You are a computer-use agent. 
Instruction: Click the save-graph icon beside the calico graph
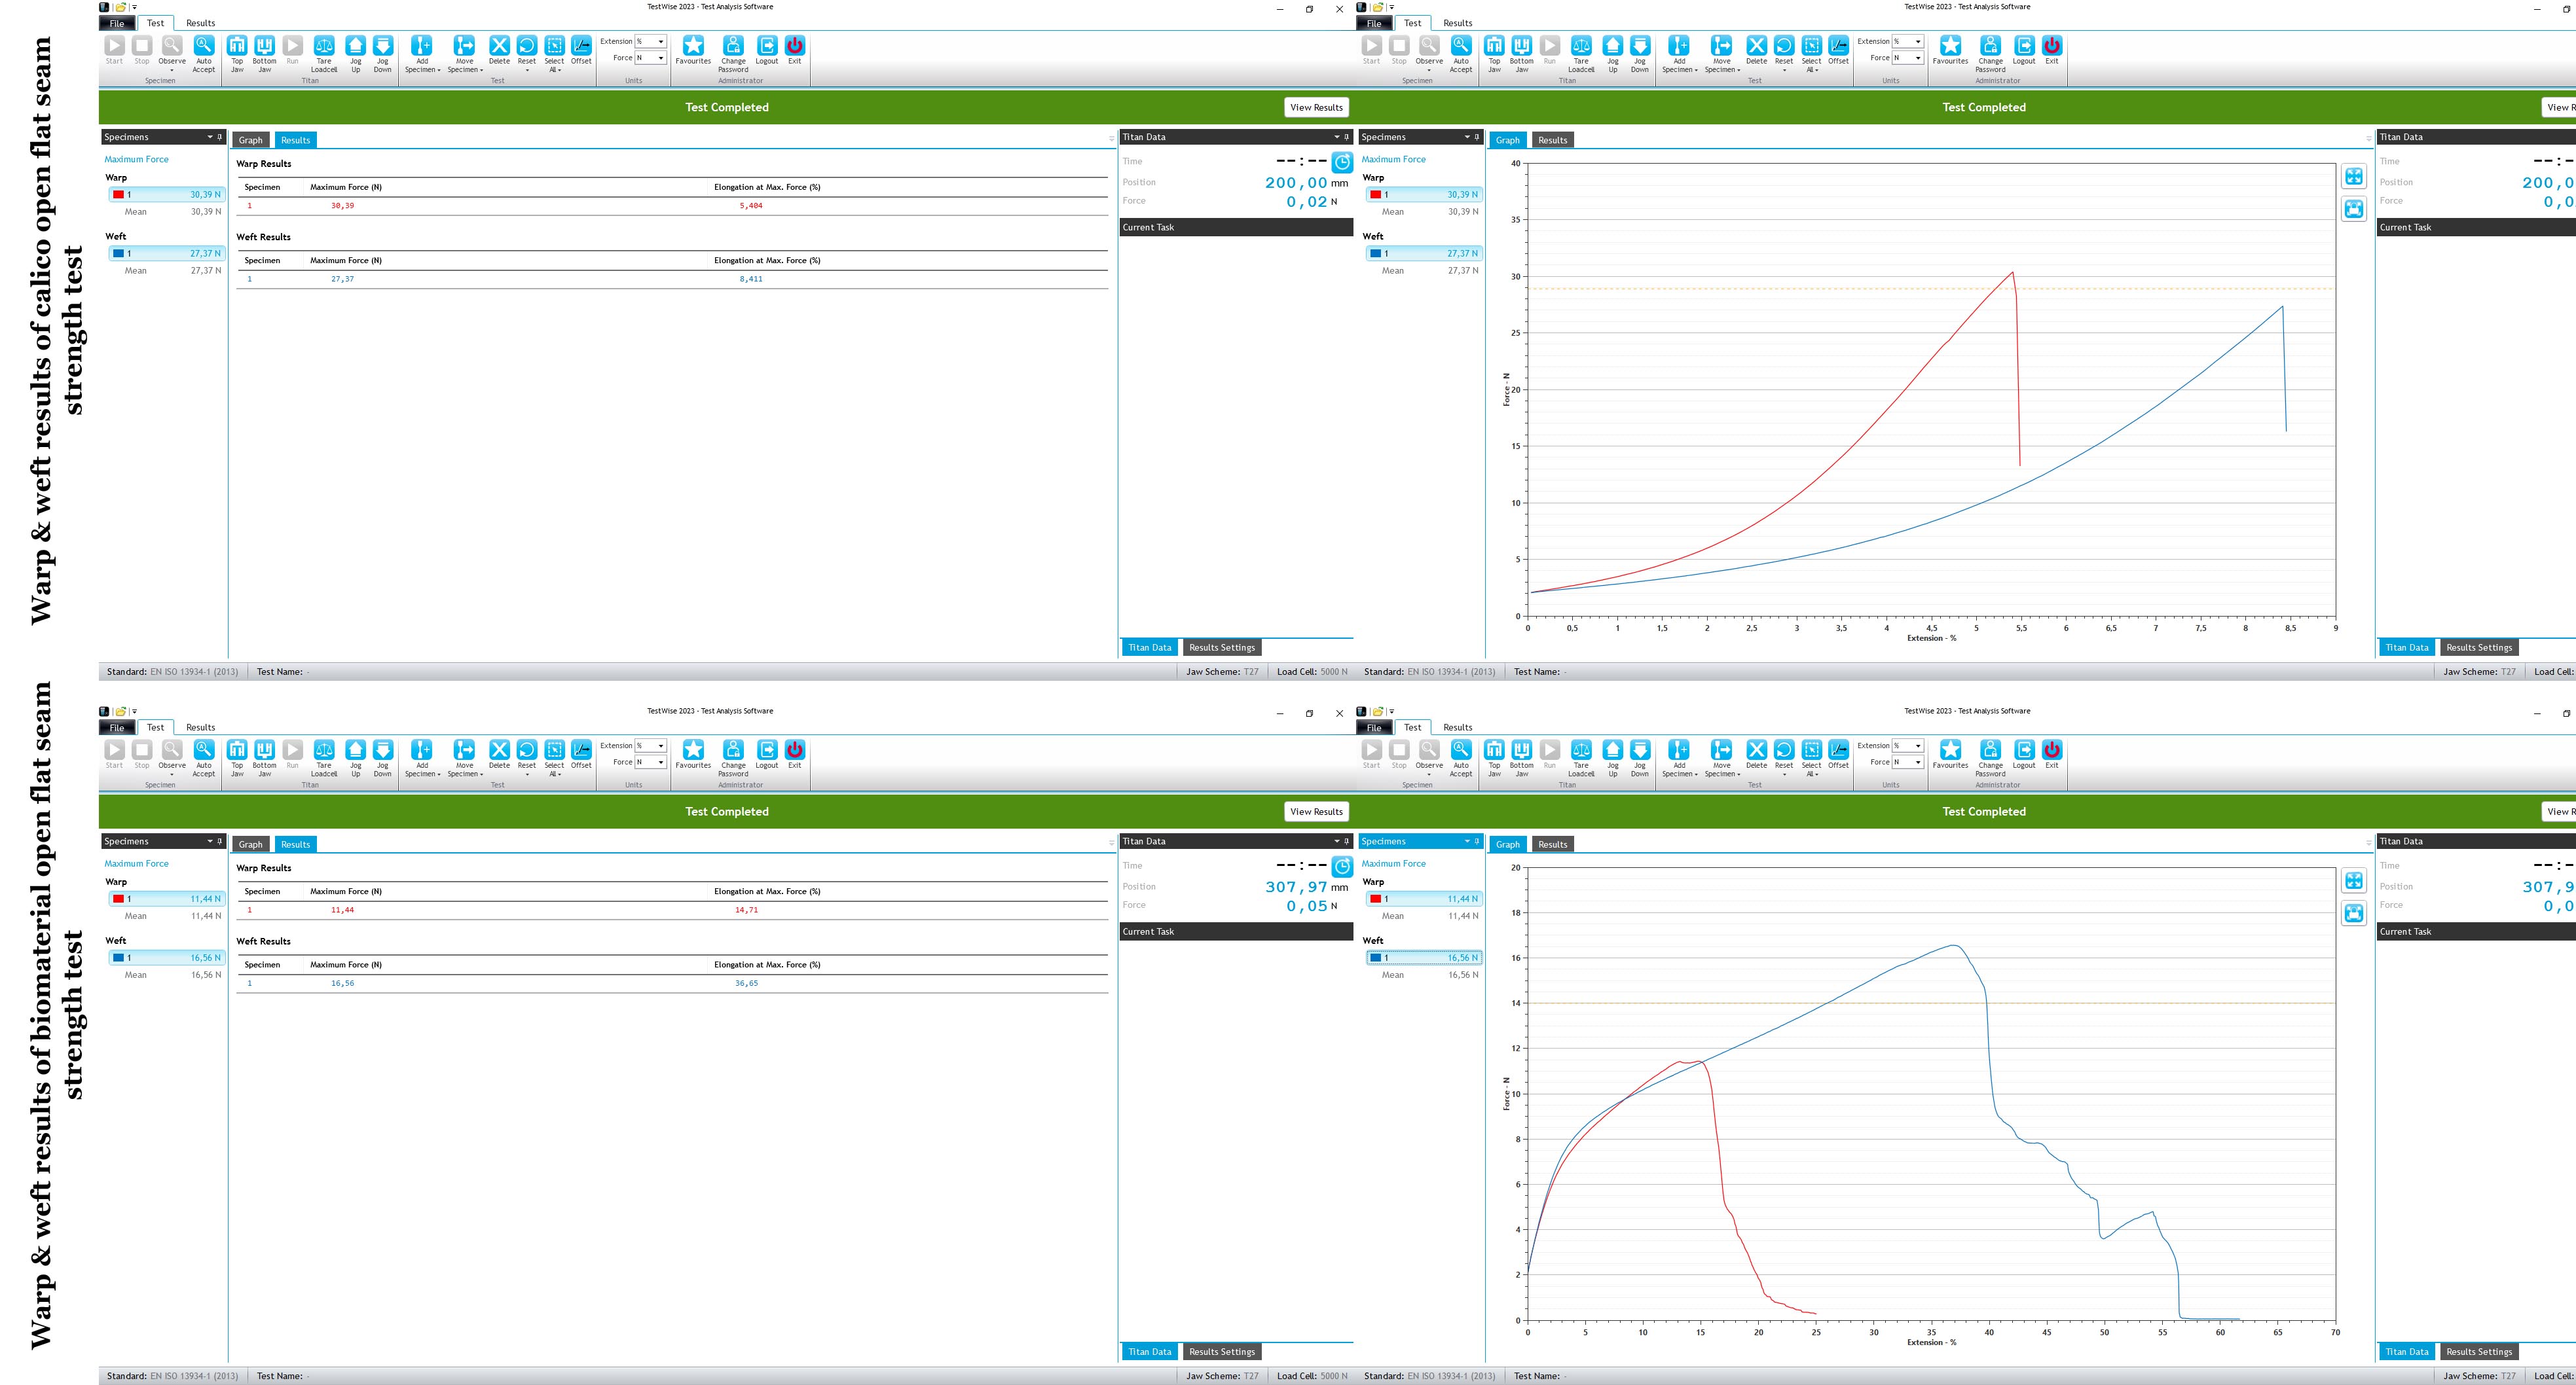2354,209
